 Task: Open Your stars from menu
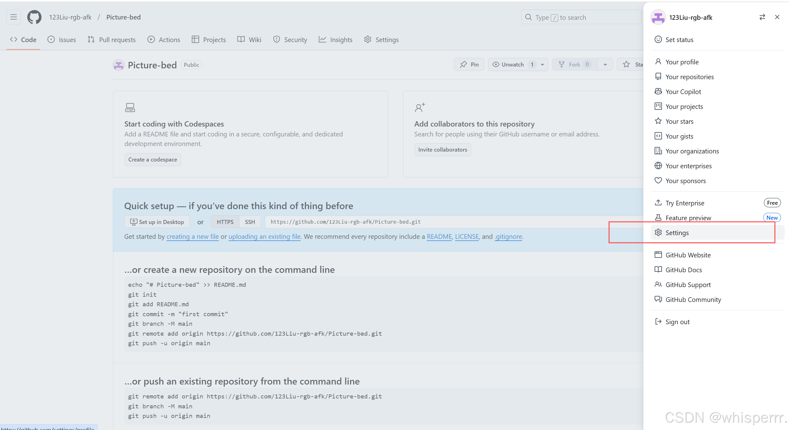679,121
